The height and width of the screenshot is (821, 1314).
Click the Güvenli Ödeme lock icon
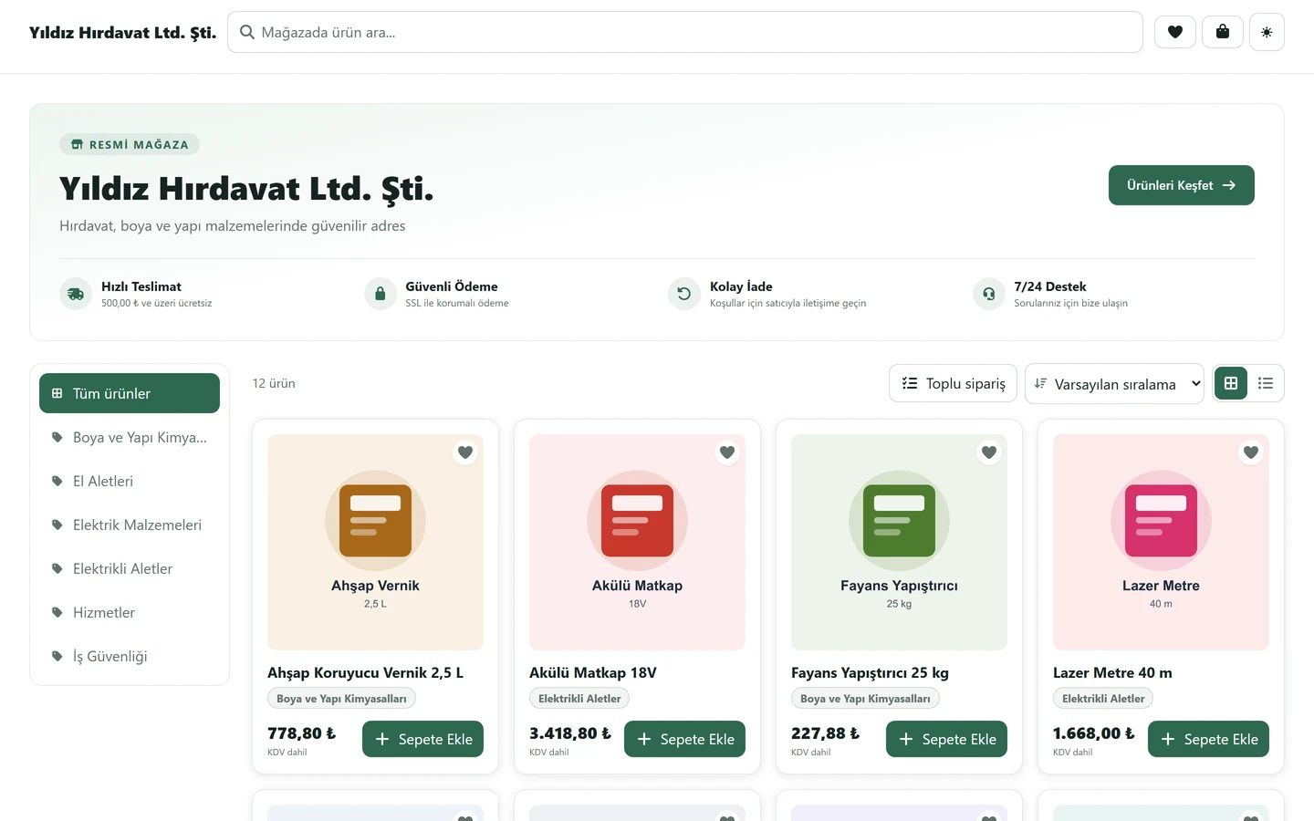[380, 294]
